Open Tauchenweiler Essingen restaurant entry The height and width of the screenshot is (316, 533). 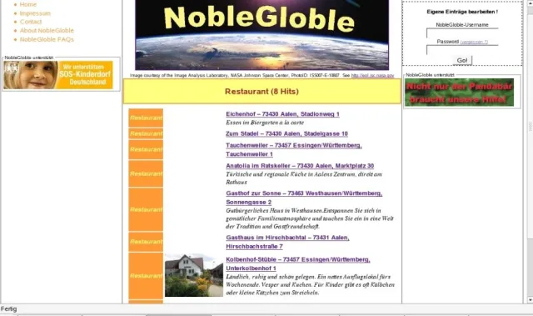294,150
